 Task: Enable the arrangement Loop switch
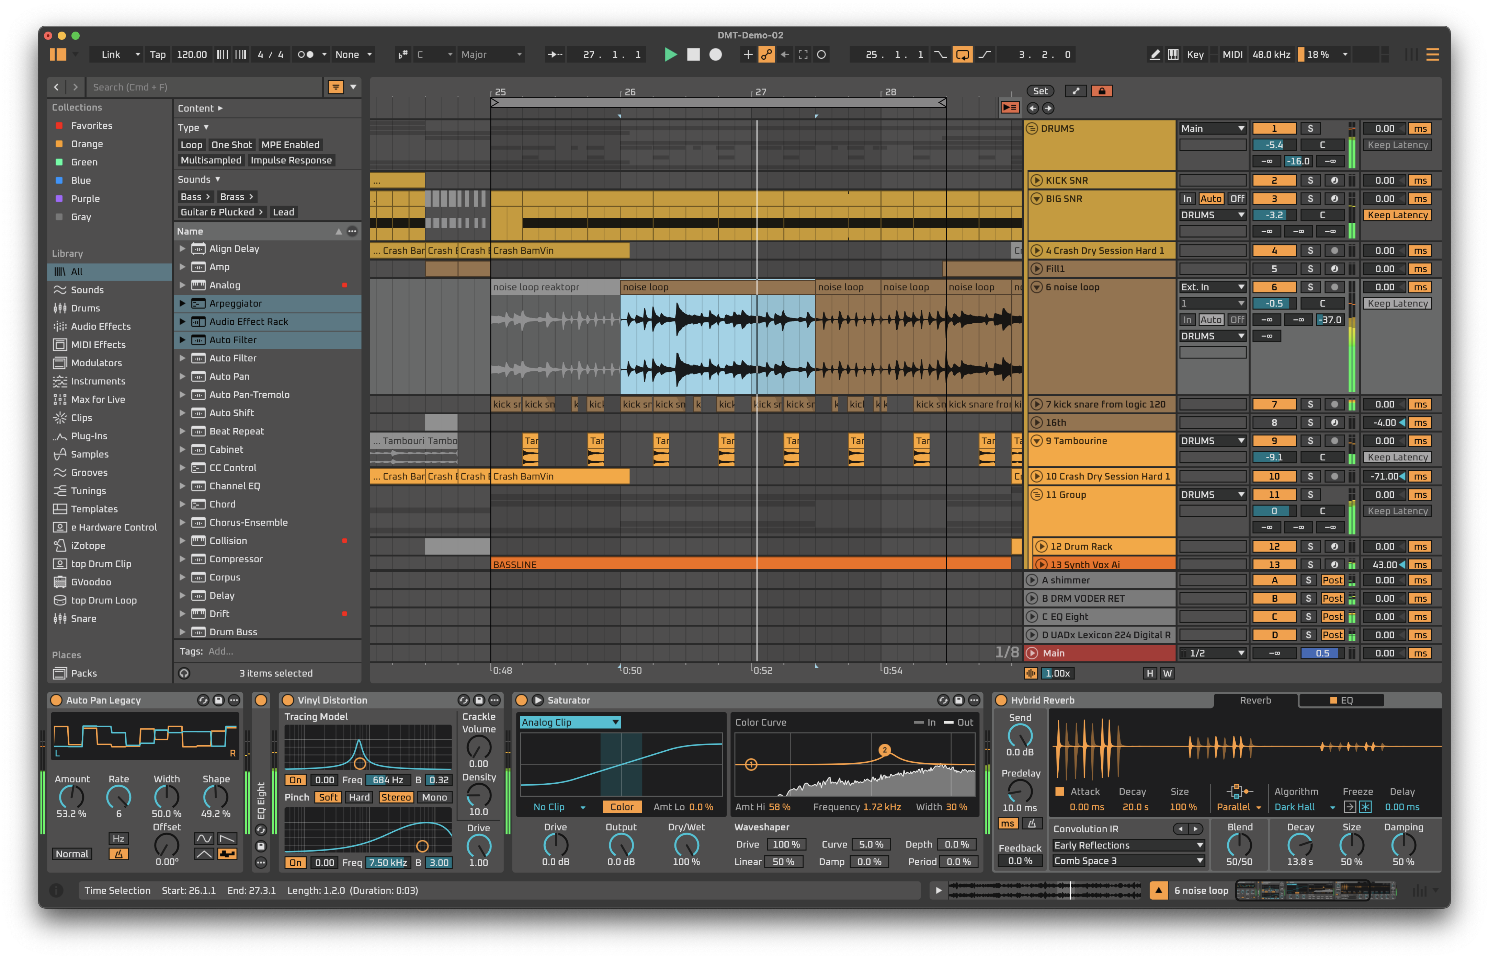(x=962, y=55)
